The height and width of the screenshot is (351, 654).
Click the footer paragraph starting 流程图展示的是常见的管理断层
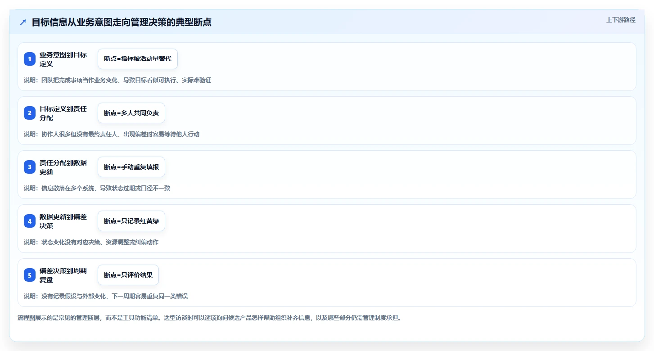click(x=209, y=318)
